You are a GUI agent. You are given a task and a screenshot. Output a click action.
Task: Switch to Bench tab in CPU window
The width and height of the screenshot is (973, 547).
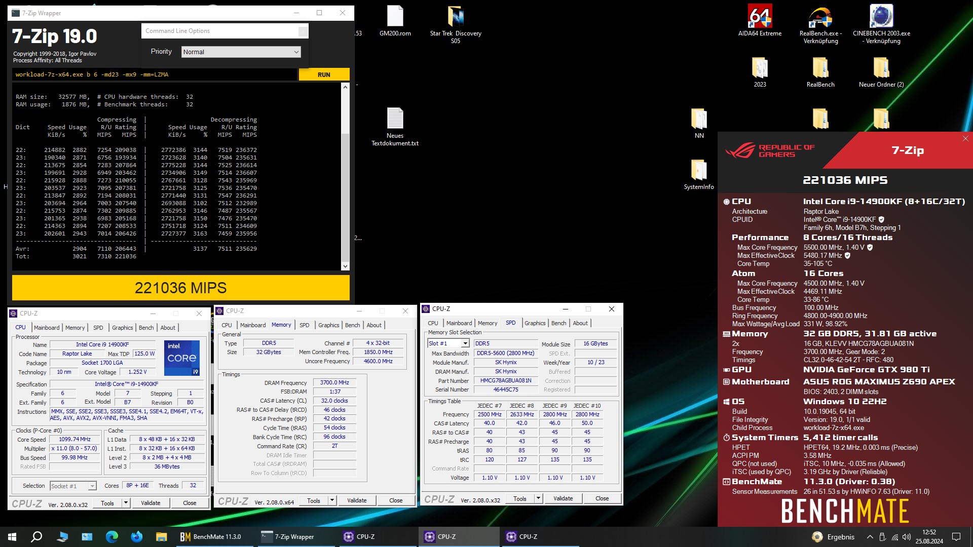point(146,328)
